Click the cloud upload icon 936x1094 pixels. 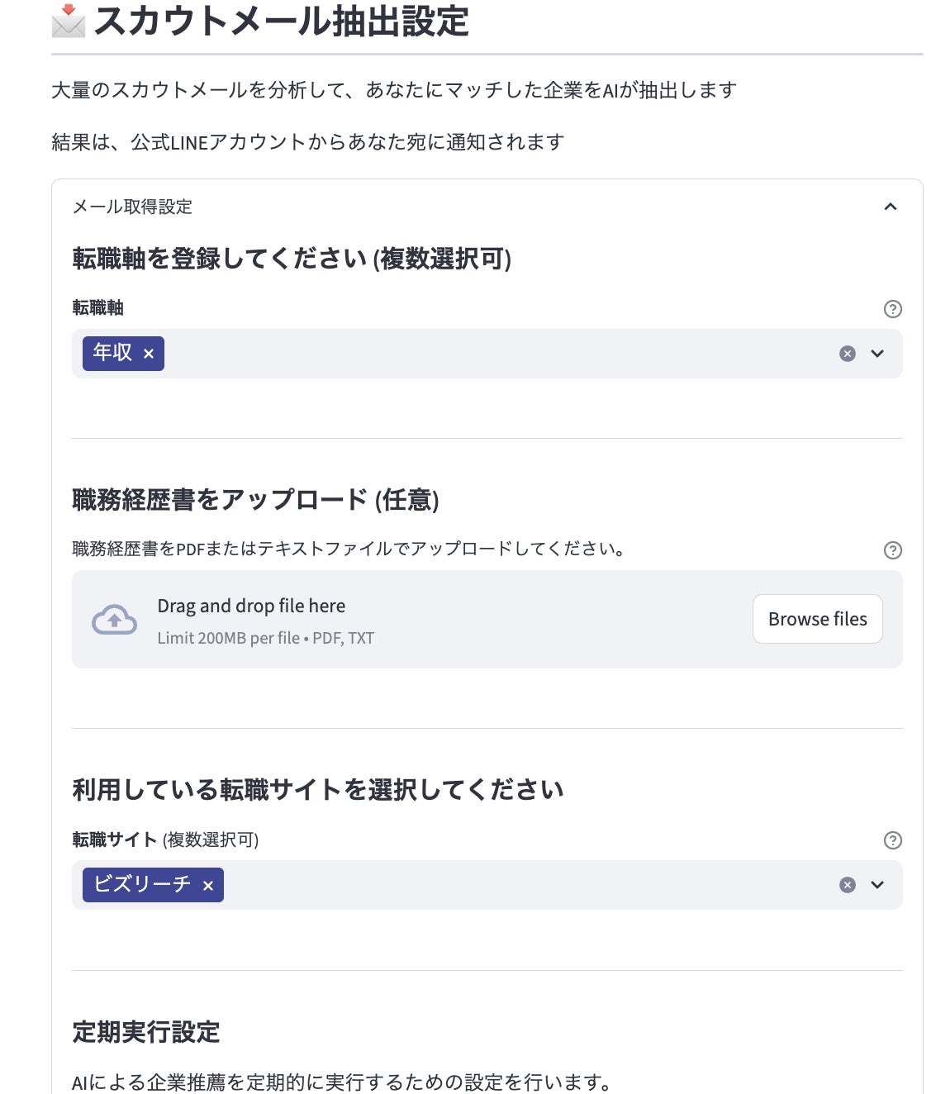pos(114,620)
